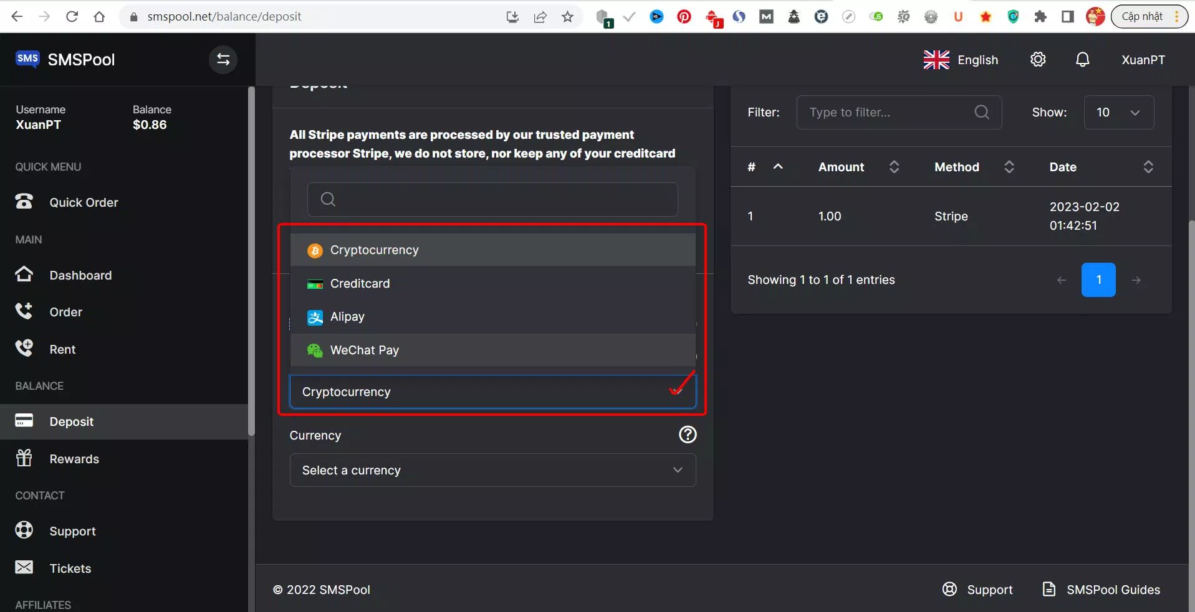
Task: Click the browser back button
Action: [17, 17]
